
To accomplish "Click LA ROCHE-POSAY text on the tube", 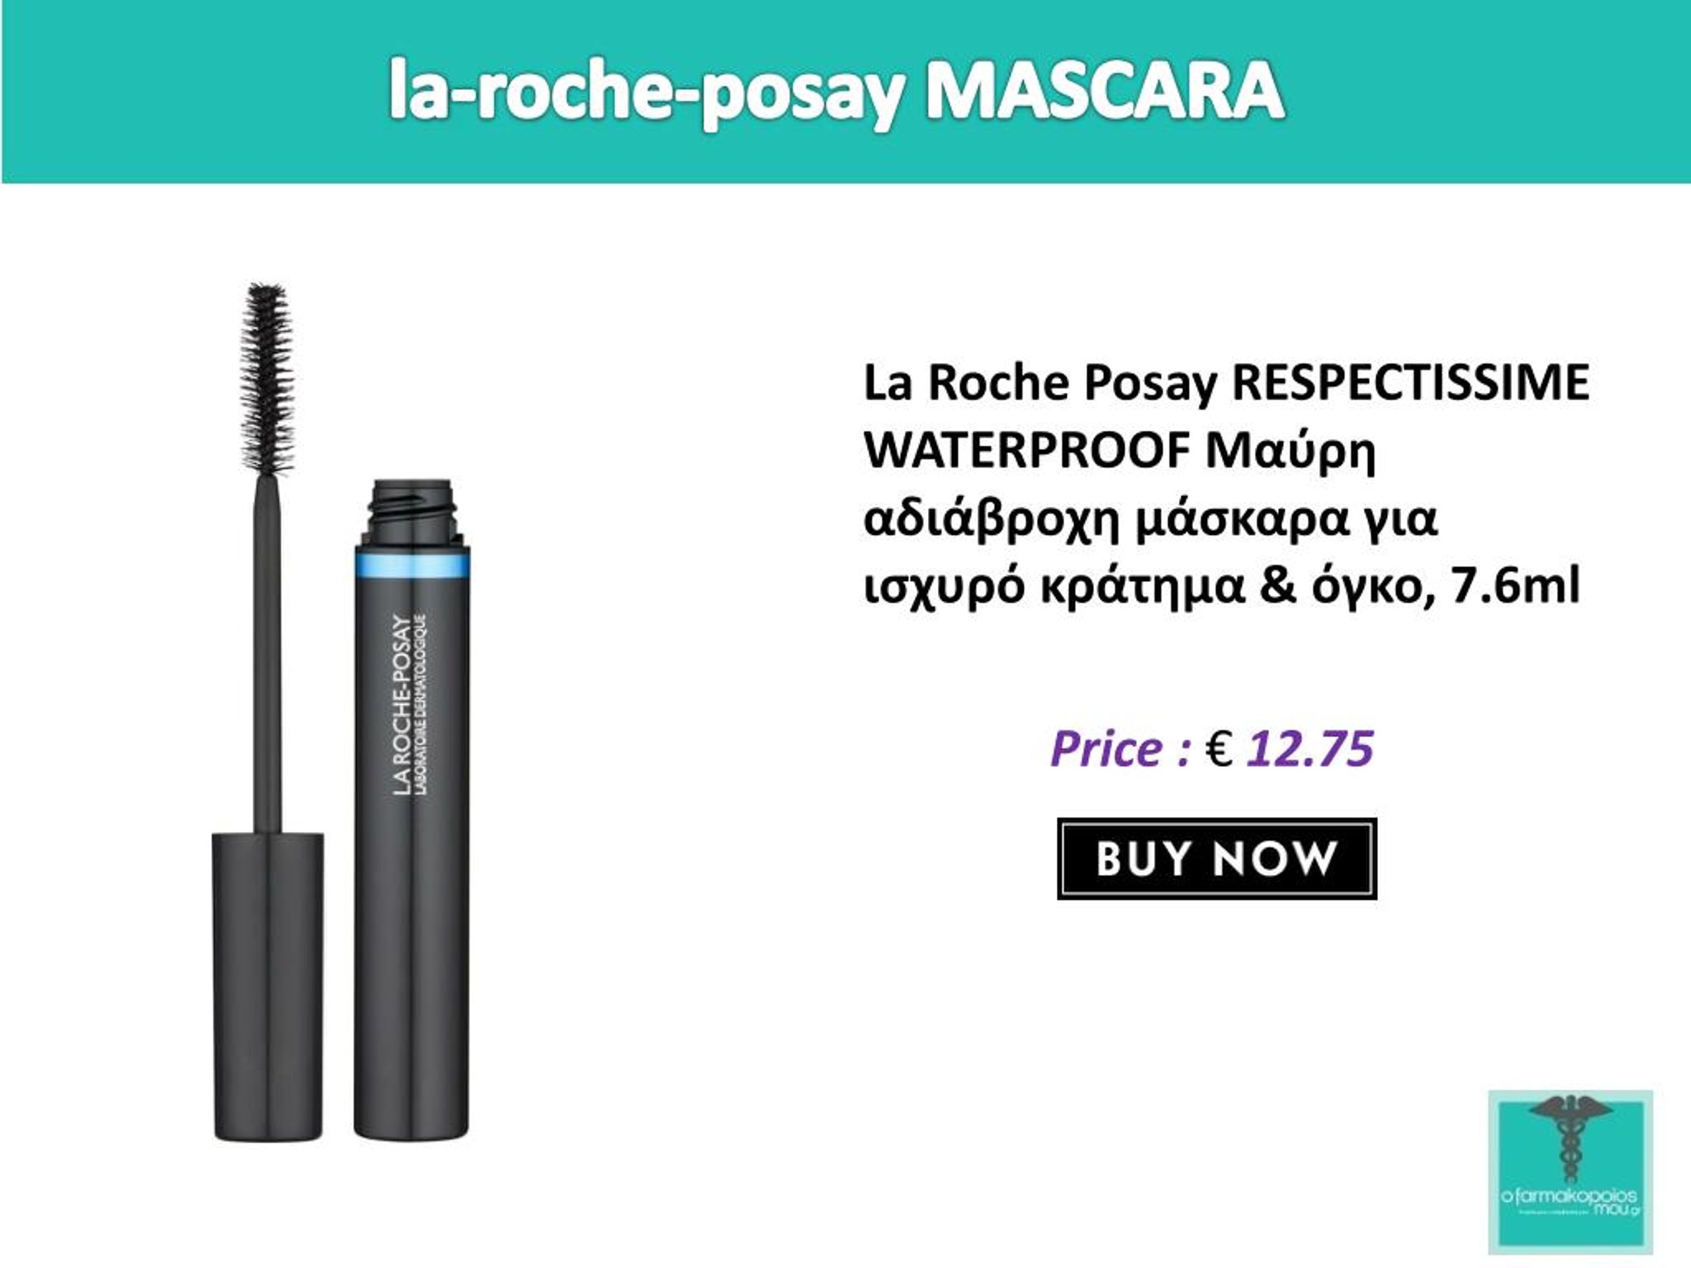I will pos(400,705).
